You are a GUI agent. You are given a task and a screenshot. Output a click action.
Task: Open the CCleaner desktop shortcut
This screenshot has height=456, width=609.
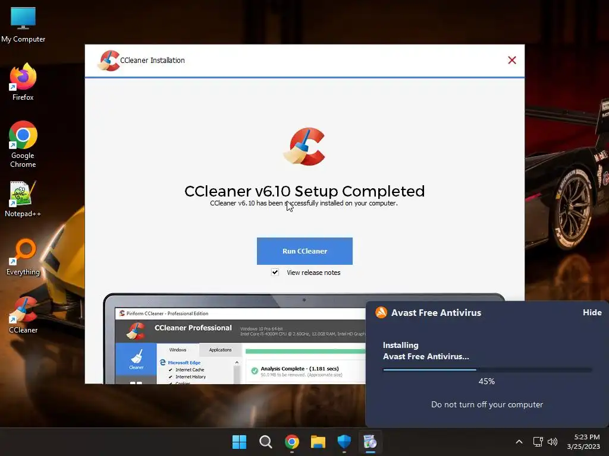pyautogui.click(x=23, y=316)
